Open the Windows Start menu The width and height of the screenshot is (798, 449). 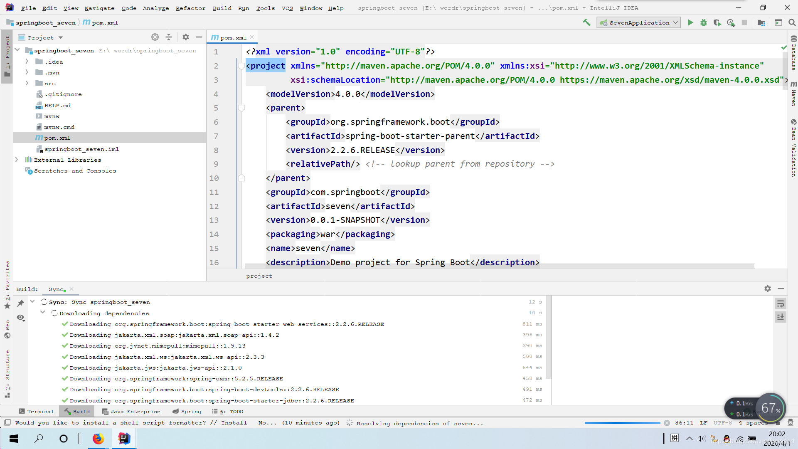[14, 439]
